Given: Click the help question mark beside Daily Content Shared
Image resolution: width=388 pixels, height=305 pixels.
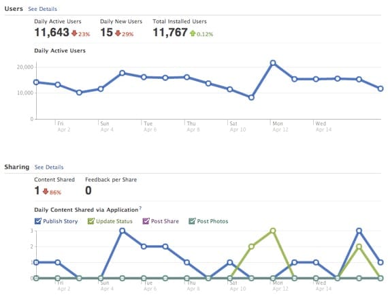Looking at the screenshot, I should 140,208.
